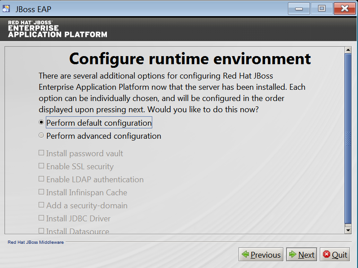This screenshot has width=358, height=268.
Task: Go back with the Previous button
Action: coord(261,255)
